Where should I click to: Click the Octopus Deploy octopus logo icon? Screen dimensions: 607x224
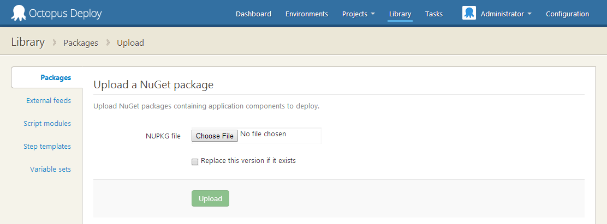coord(18,14)
